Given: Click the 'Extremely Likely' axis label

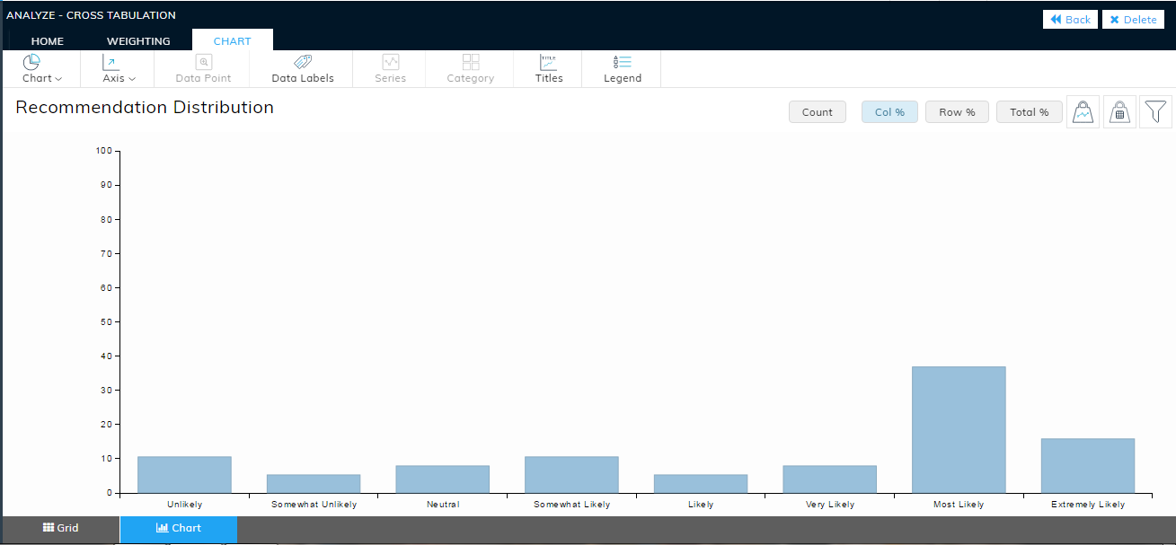Looking at the screenshot, I should pos(1088,505).
